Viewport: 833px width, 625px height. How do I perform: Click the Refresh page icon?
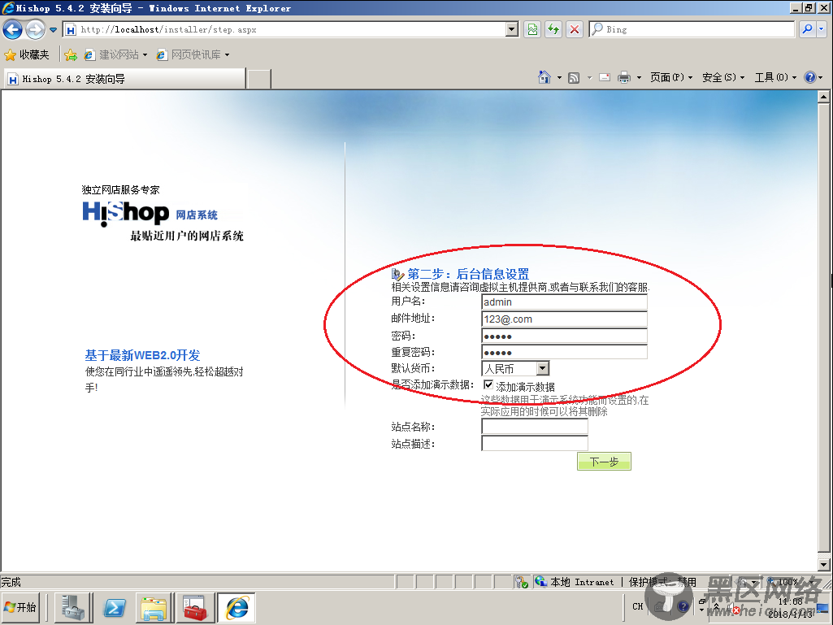(553, 30)
